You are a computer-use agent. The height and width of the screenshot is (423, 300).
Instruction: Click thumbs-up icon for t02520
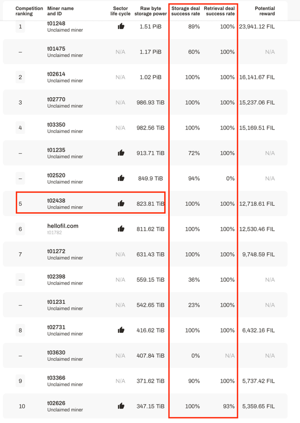tap(121, 178)
